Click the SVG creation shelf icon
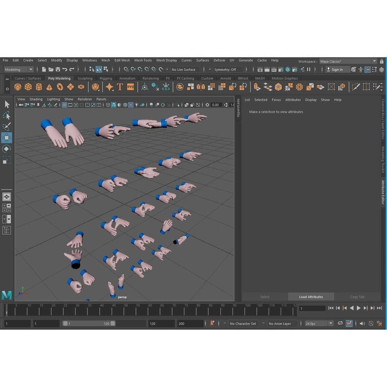 pyautogui.click(x=130, y=87)
